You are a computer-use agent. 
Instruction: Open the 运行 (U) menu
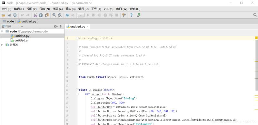pyautogui.click(x=83, y=9)
